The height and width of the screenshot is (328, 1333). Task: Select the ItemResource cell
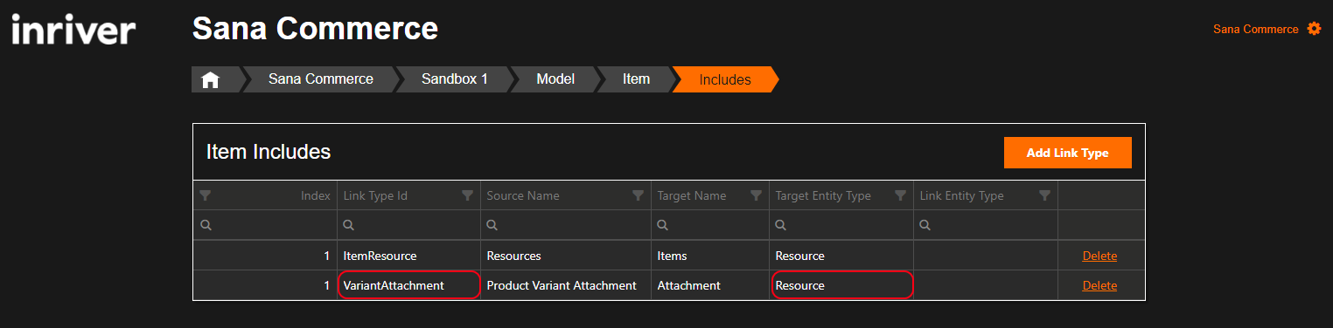click(408, 256)
